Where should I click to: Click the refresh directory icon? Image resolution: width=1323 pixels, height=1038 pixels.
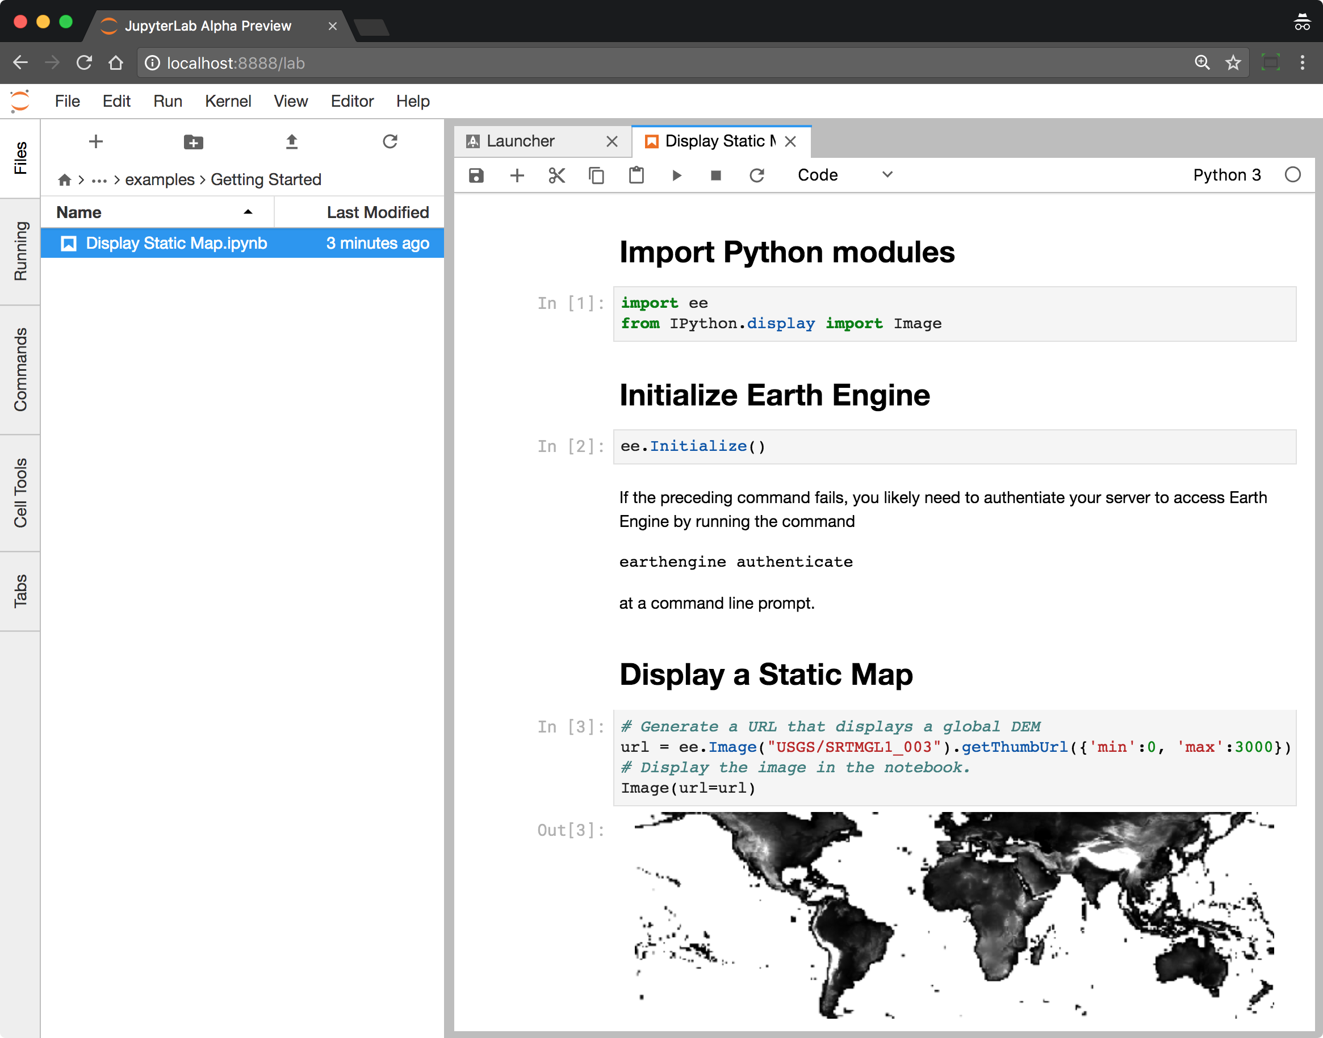[390, 143]
